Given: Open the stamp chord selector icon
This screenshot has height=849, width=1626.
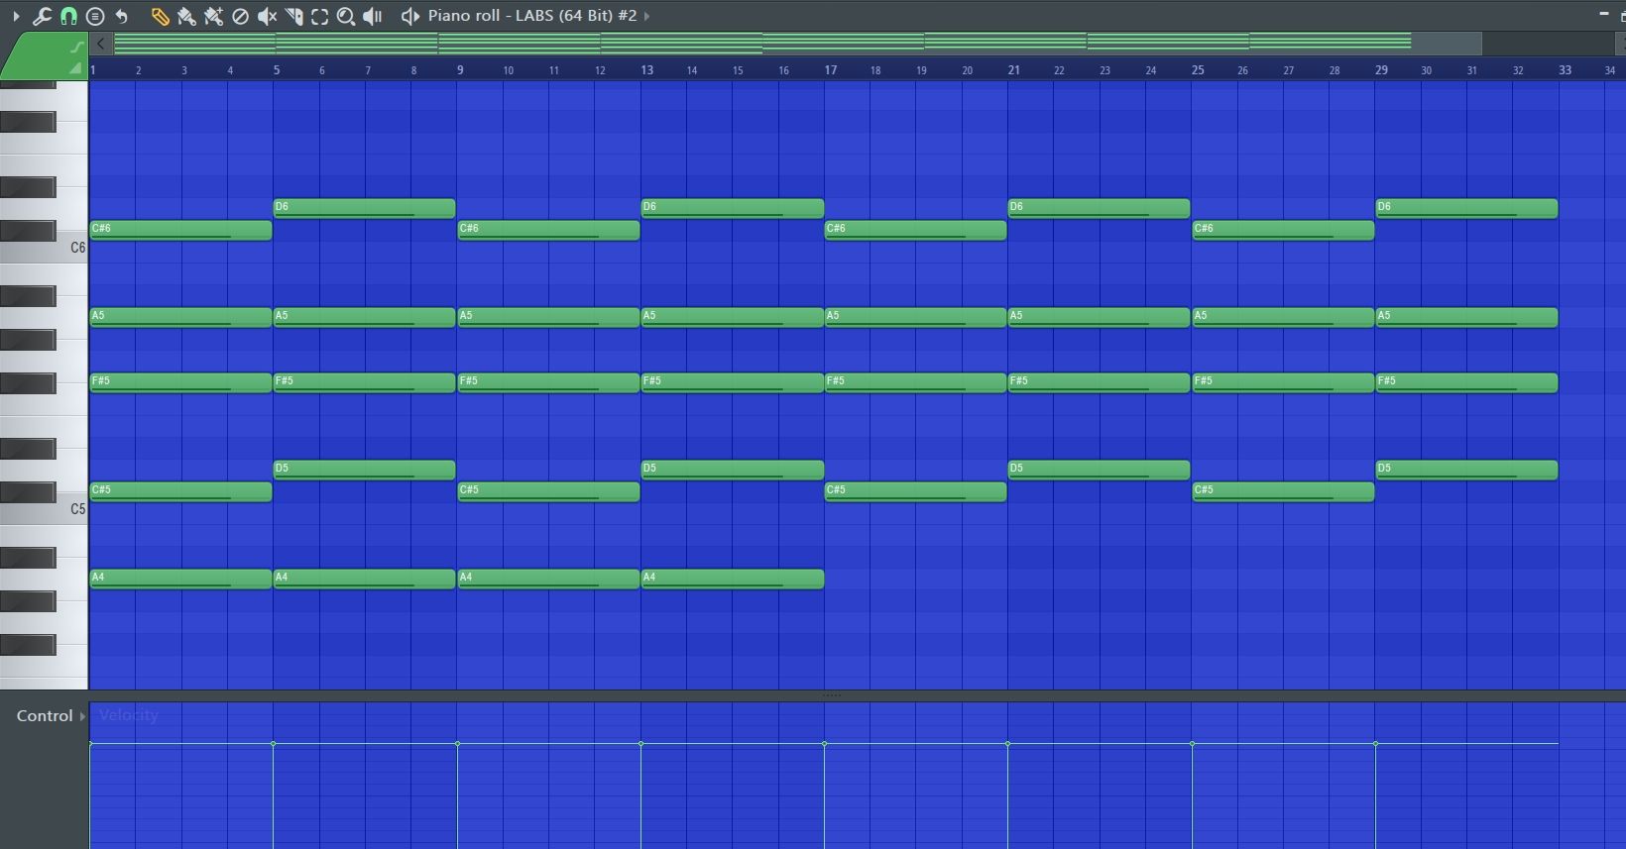Looking at the screenshot, I should click(x=95, y=16).
